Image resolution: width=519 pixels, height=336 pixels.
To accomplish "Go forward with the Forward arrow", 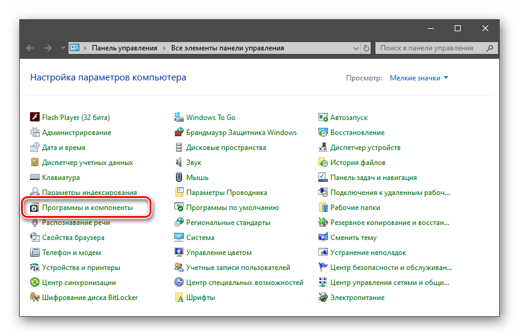I will (x=48, y=48).
